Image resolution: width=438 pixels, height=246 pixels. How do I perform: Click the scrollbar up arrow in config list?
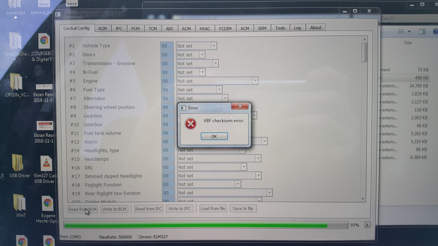364,39
